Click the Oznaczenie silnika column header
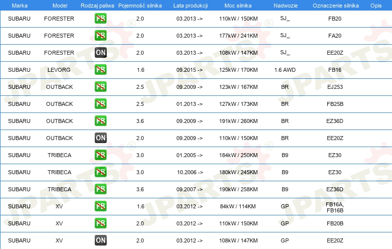This screenshot has height=249, width=392. click(x=335, y=6)
